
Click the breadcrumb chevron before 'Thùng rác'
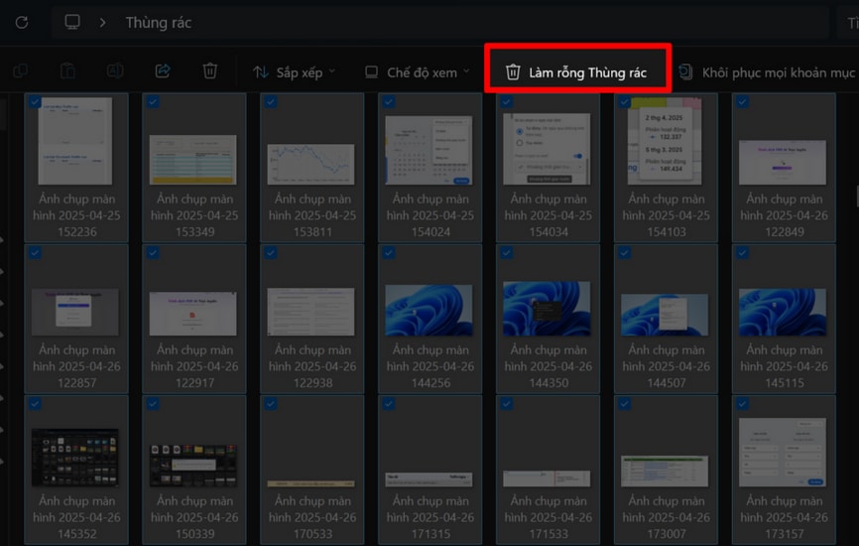[x=102, y=22]
